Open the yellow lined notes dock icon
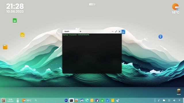The image size is (184, 103). point(92,100)
